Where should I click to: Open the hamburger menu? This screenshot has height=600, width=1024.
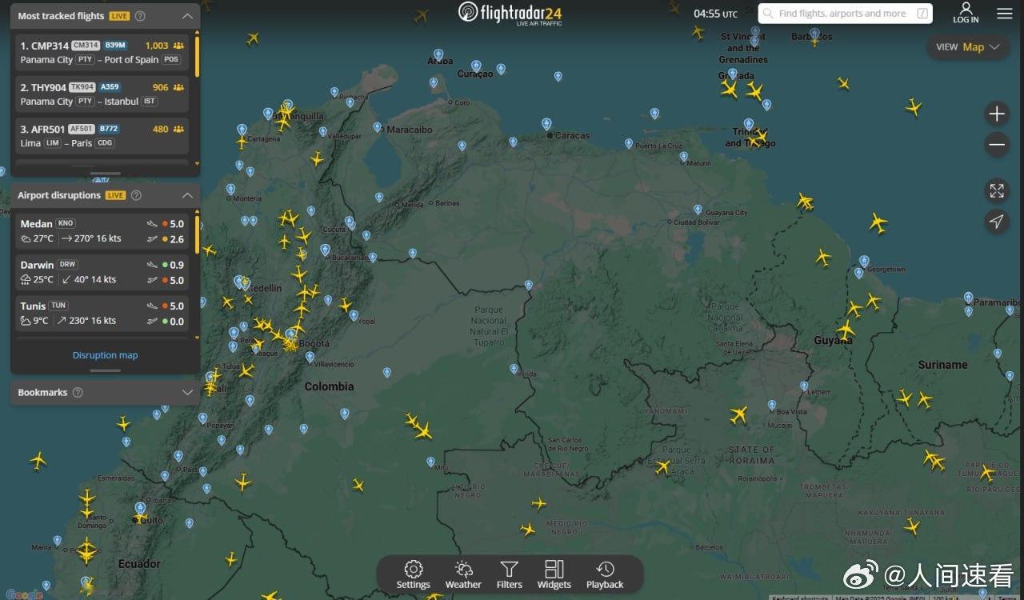click(x=1004, y=13)
